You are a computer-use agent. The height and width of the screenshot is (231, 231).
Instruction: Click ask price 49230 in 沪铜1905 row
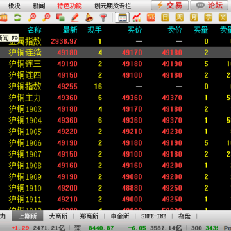pyautogui.click(x=172, y=132)
